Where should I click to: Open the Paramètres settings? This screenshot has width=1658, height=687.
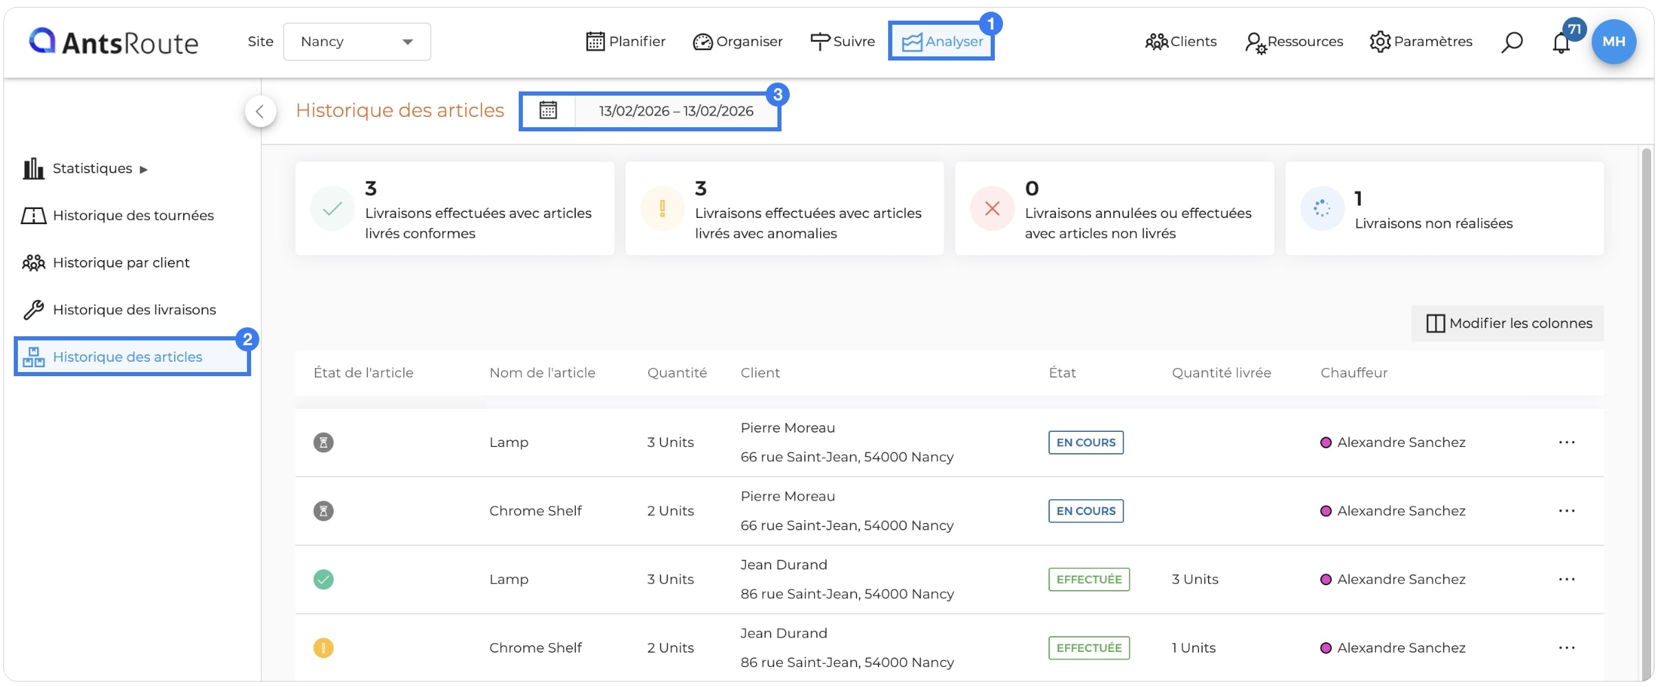(x=1421, y=42)
